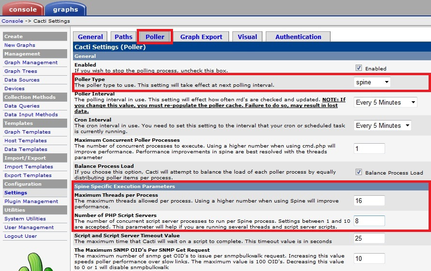The width and height of the screenshot is (431, 271).
Task: Switch to the console tab
Action: pos(23,9)
